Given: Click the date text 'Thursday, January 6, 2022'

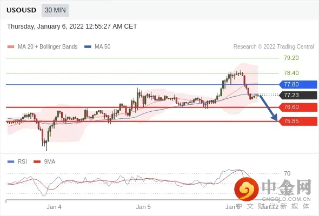Looking at the screenshot, I should 45,26.
